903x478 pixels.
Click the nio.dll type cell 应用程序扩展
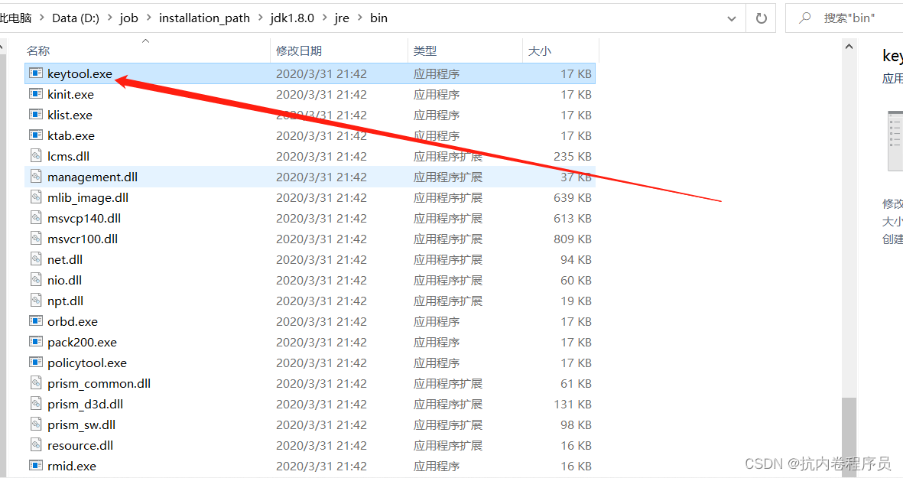pyautogui.click(x=447, y=281)
